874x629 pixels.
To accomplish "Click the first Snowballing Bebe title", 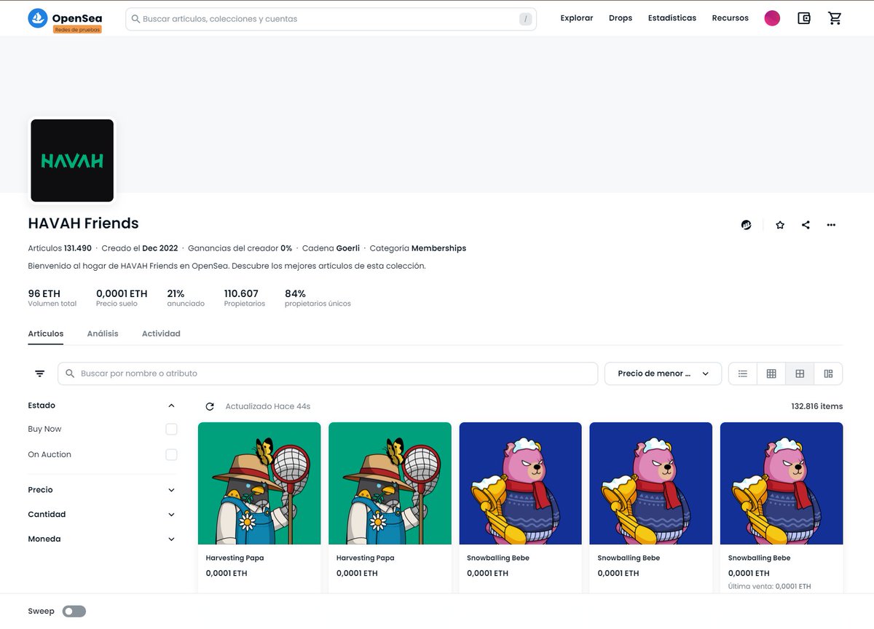I will coord(498,558).
